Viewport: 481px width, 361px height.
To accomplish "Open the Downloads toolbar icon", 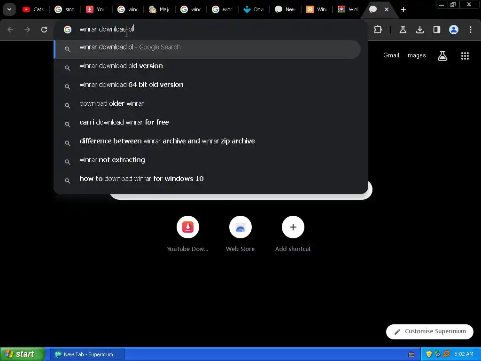I will [419, 30].
